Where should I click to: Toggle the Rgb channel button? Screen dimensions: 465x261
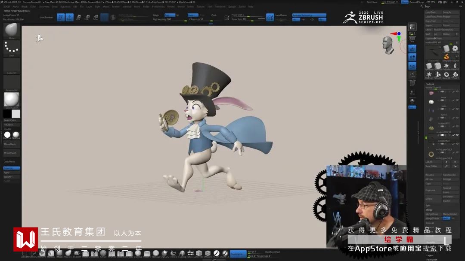[x=170, y=15]
